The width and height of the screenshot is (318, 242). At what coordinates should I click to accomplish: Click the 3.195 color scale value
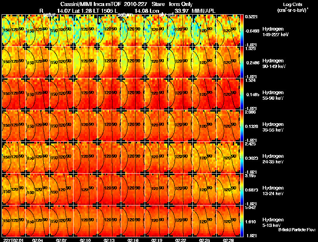(251, 176)
